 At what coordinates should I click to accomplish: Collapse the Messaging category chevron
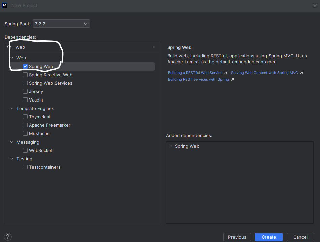(12, 142)
